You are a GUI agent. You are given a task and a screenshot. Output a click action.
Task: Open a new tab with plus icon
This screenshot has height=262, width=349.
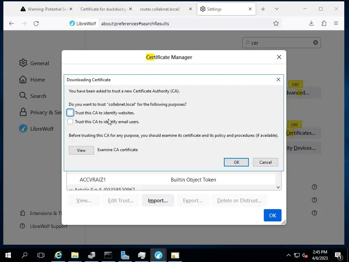pyautogui.click(x=263, y=9)
